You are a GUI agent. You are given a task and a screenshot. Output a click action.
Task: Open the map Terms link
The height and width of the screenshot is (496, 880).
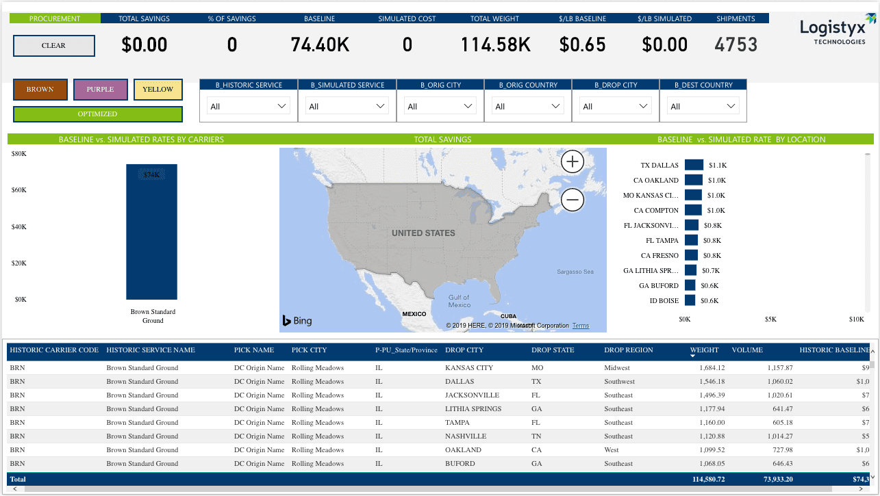[x=581, y=326]
